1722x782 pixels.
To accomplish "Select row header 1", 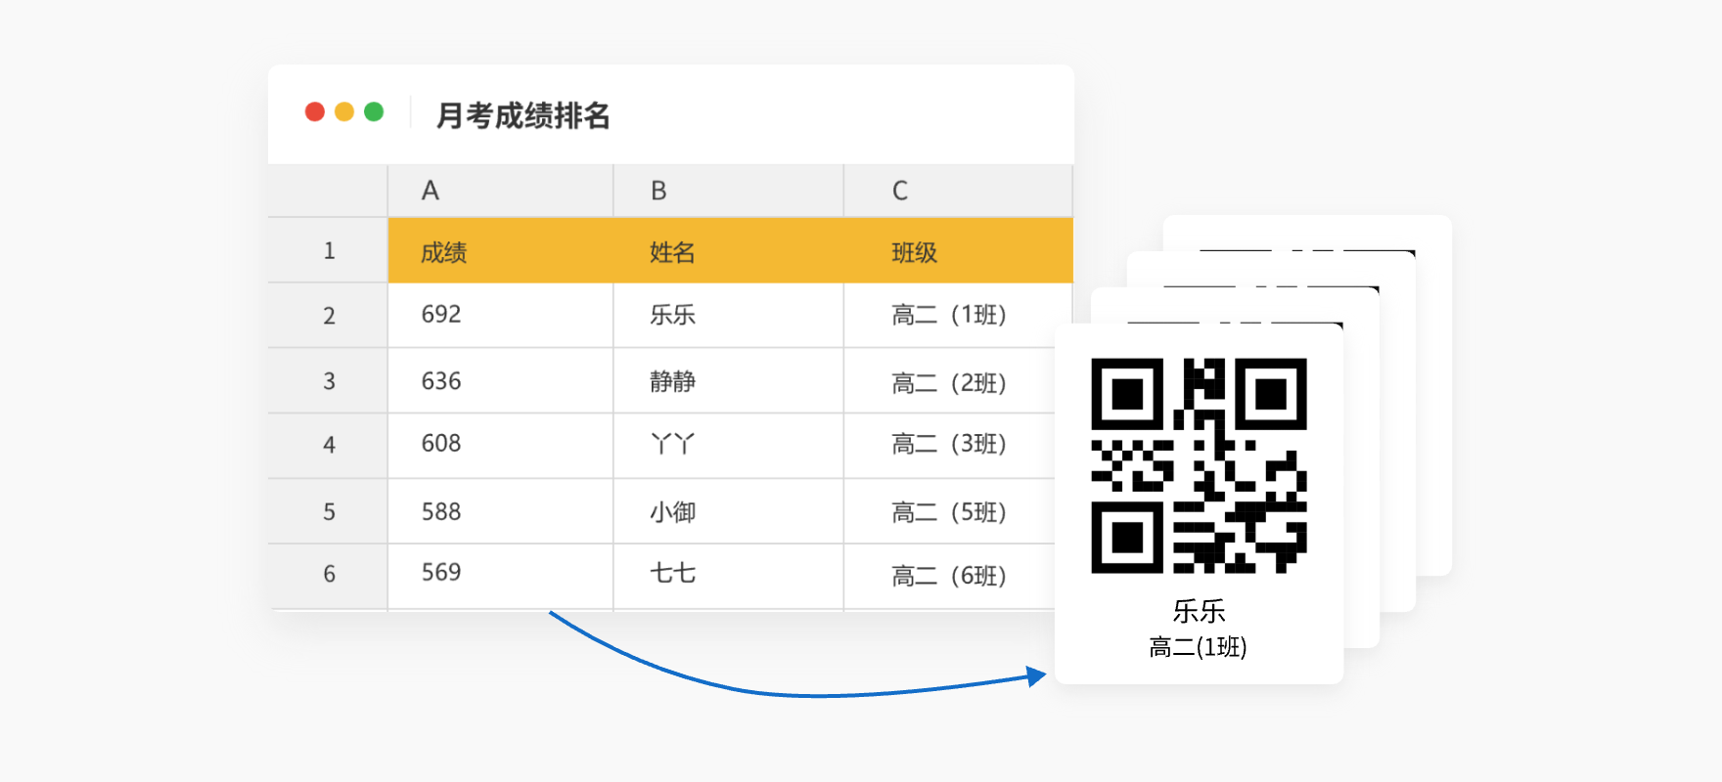I will [x=329, y=251].
